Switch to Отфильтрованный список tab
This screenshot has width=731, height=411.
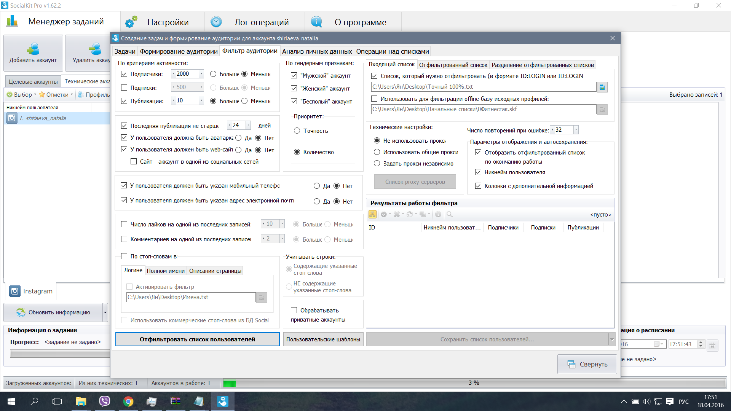tap(453, 65)
